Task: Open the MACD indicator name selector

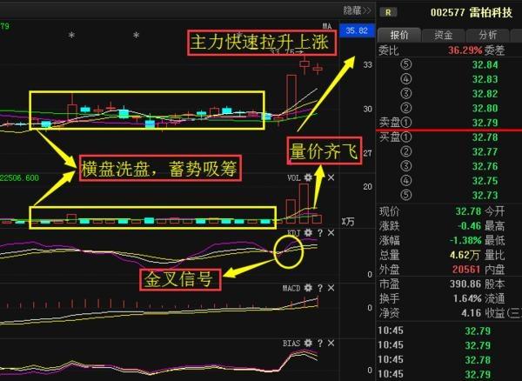Action: [x=291, y=287]
